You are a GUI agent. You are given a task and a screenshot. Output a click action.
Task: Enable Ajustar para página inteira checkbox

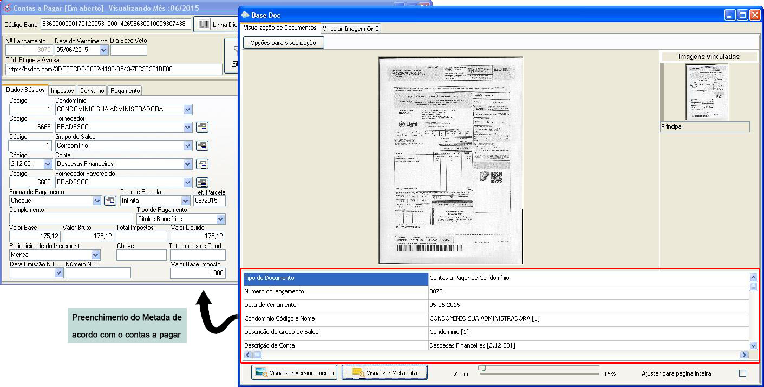click(x=742, y=373)
